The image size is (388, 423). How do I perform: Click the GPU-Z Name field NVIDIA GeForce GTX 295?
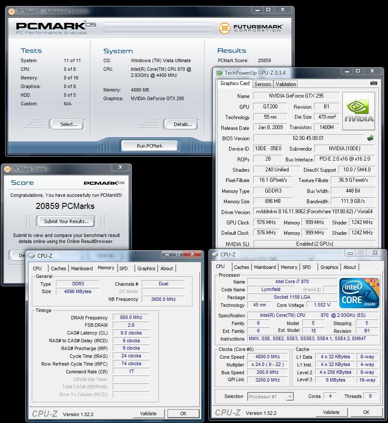pos(296,96)
